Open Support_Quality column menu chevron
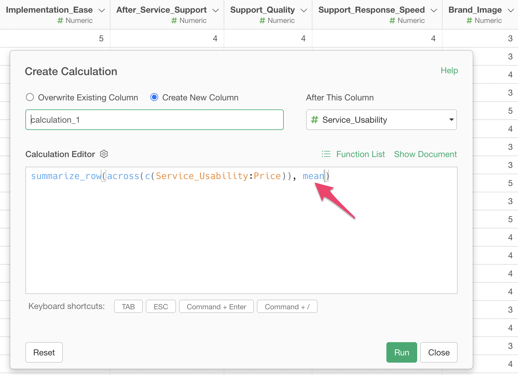 (x=304, y=10)
